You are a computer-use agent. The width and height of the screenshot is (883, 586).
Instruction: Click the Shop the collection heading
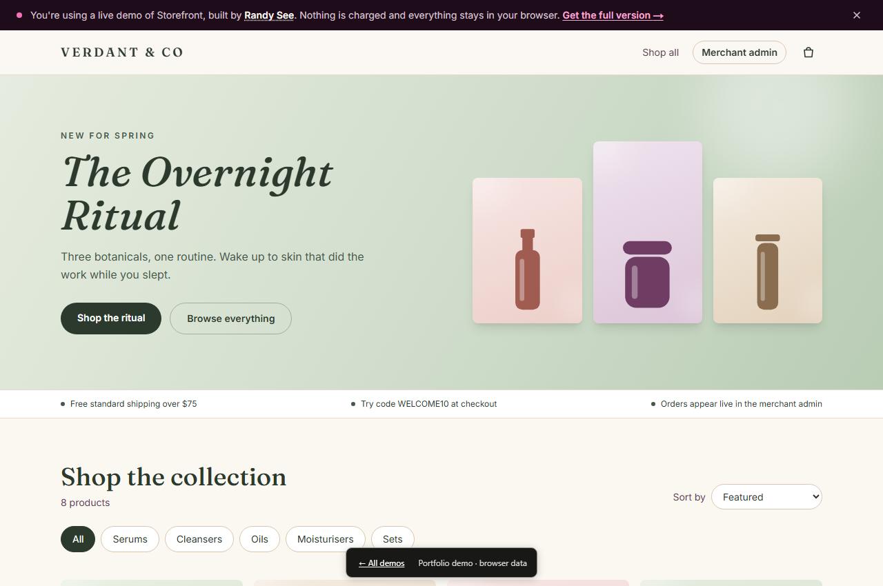tap(173, 477)
